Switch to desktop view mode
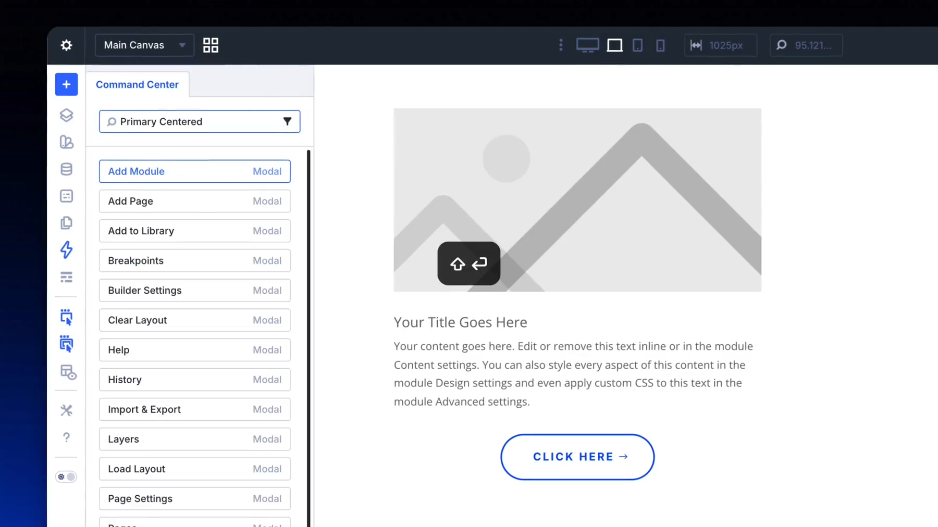938x527 pixels. point(587,45)
